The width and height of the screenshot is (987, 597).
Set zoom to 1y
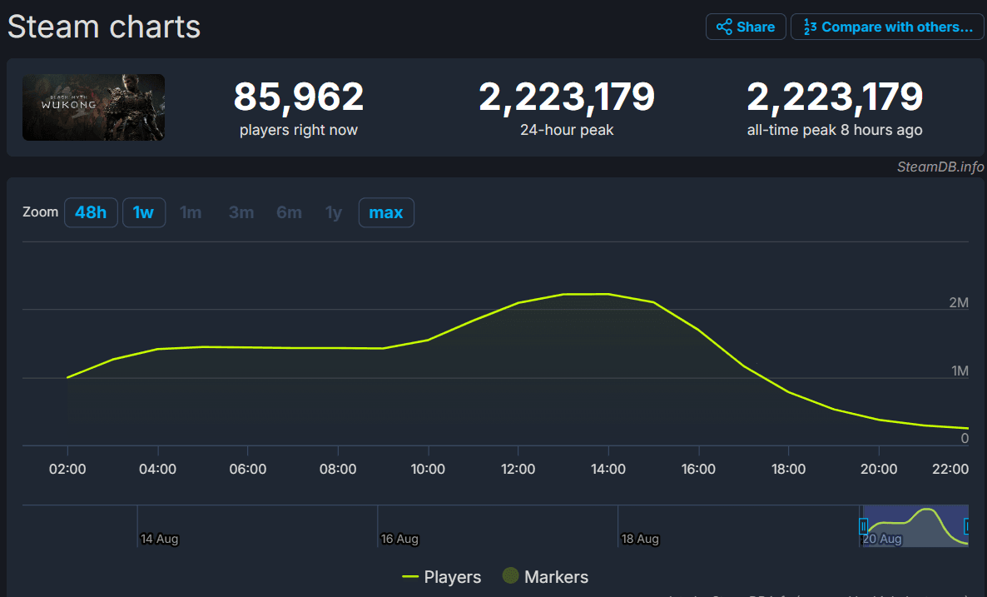(334, 212)
